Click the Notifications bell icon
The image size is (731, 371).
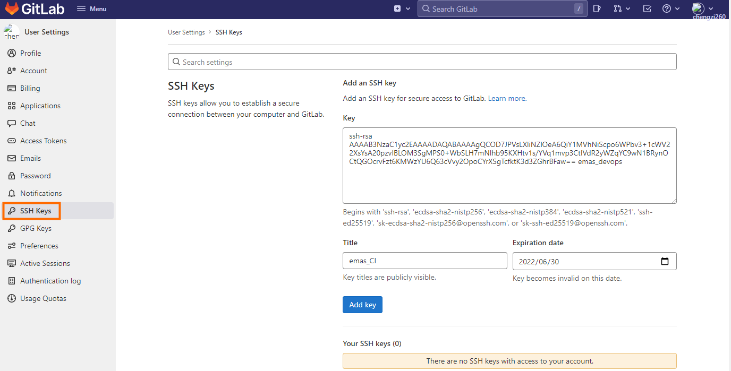[12, 193]
